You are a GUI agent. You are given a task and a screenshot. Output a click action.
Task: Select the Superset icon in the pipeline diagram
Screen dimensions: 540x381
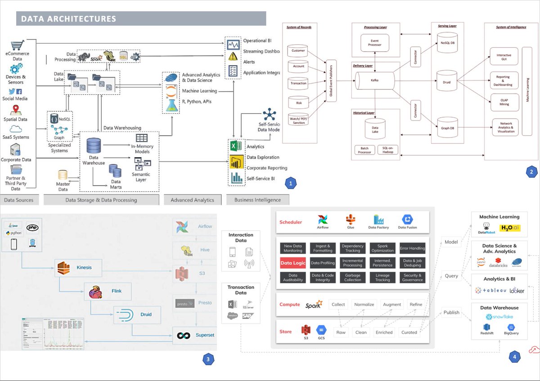coord(183,335)
